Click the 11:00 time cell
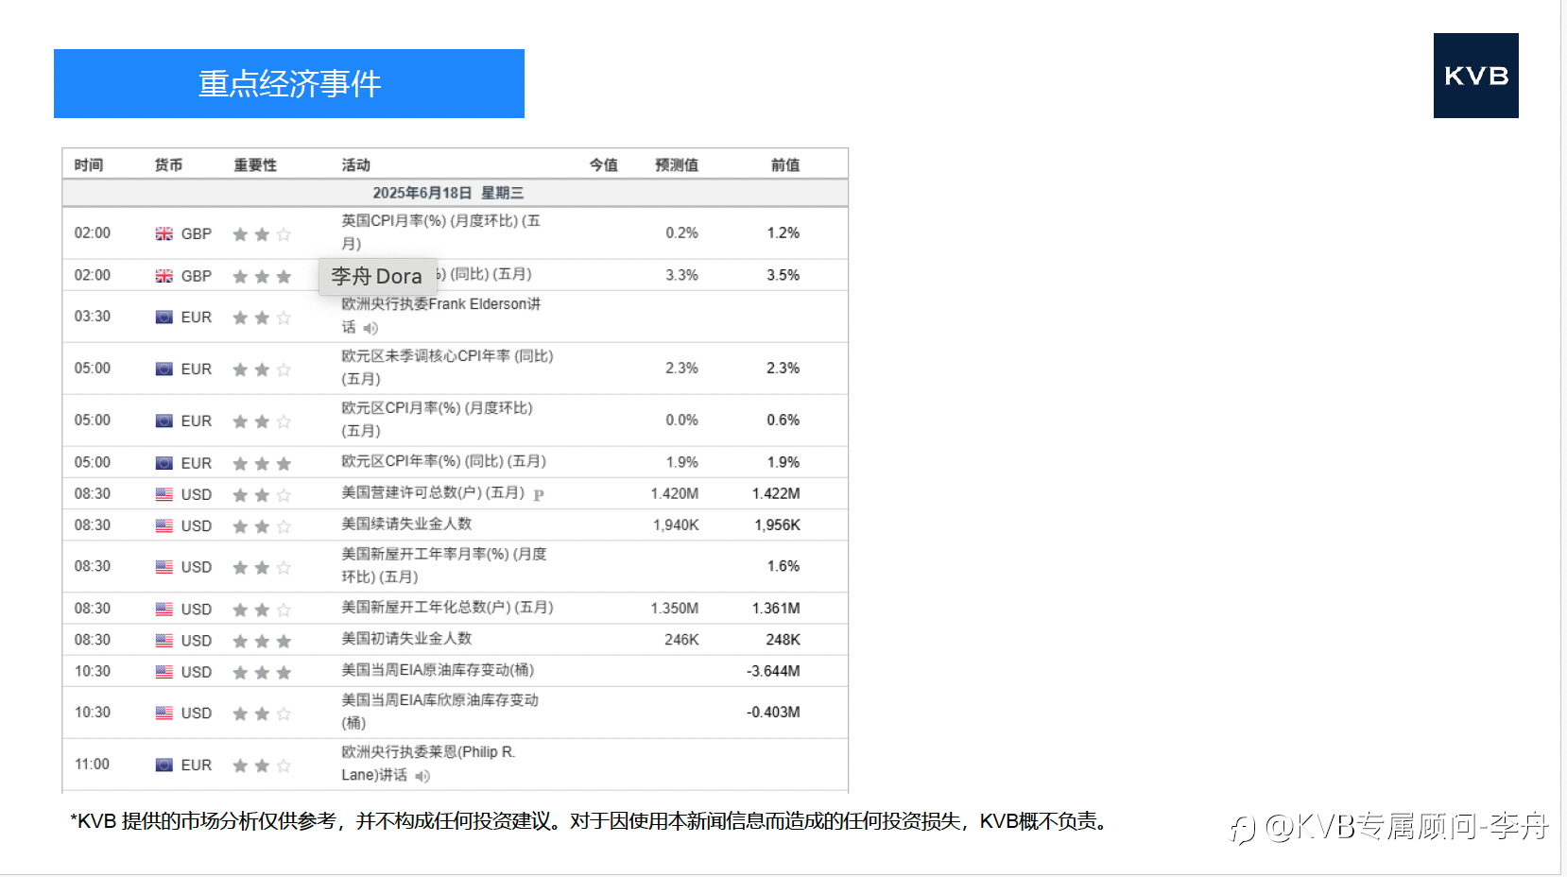Screen dimensions: 1567x877 point(93,764)
